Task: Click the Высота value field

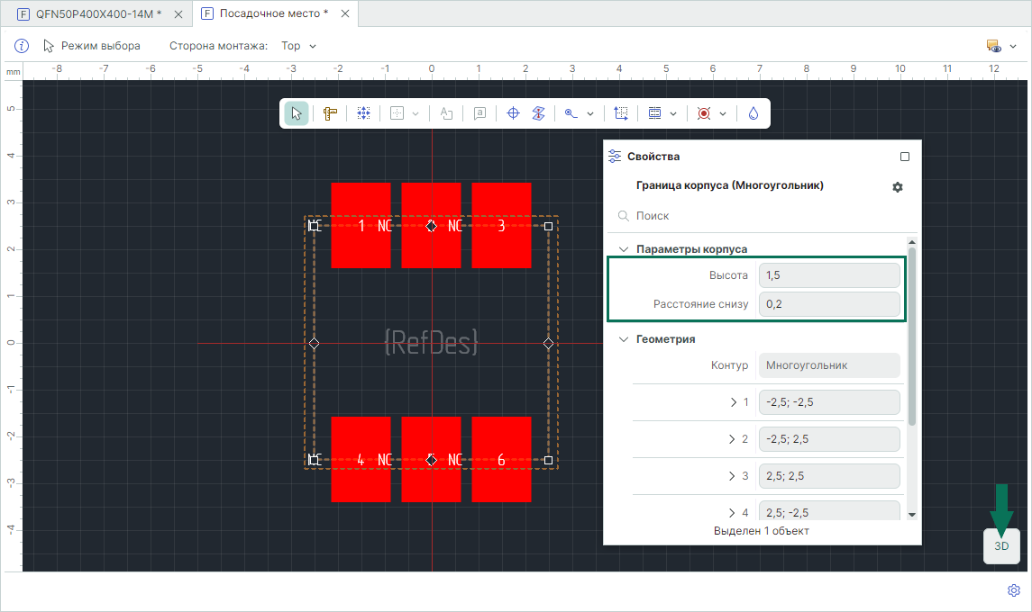Action: pos(828,275)
